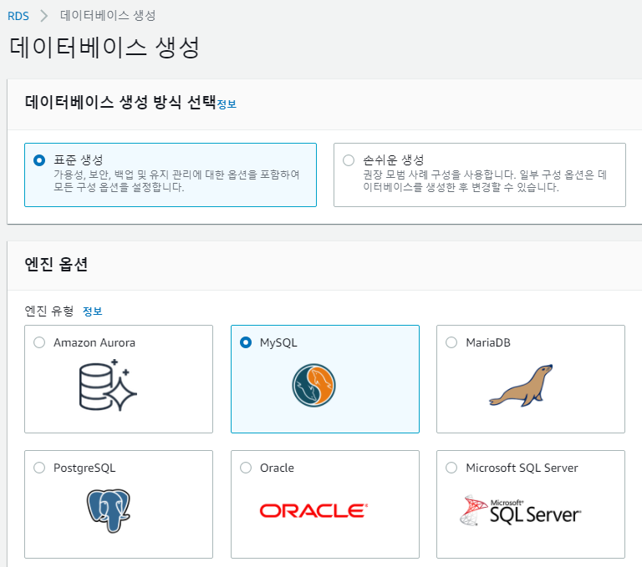The height and width of the screenshot is (567, 642).
Task: Click the 손쉬운 생성 title text
Action: (x=394, y=160)
